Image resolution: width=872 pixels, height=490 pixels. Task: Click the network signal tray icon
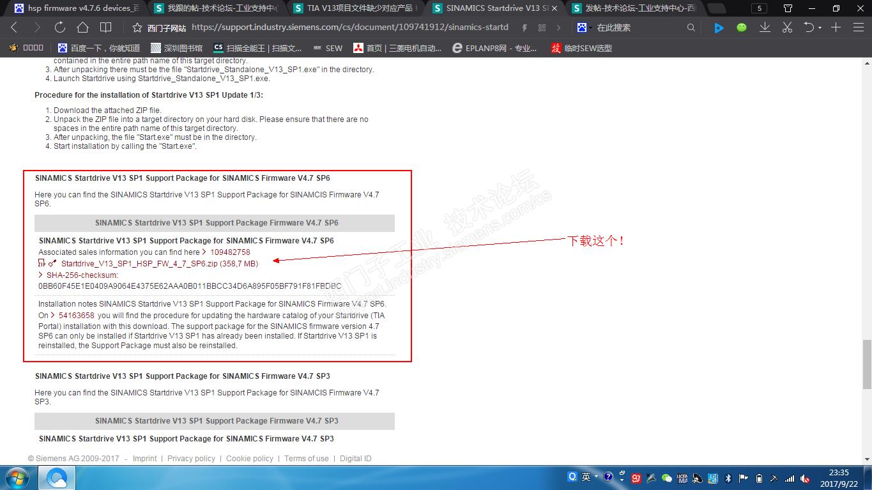click(790, 478)
